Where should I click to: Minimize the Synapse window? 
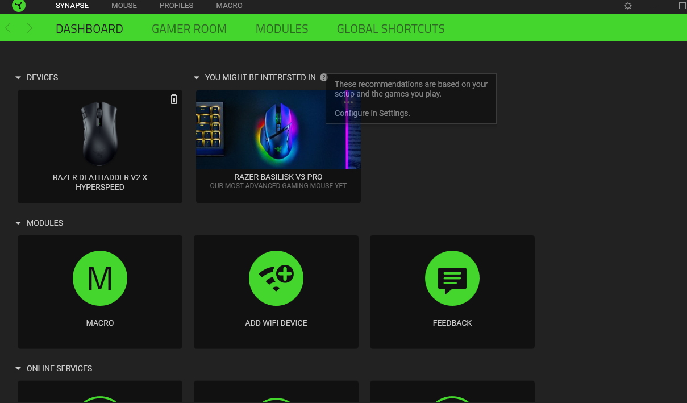tap(655, 6)
